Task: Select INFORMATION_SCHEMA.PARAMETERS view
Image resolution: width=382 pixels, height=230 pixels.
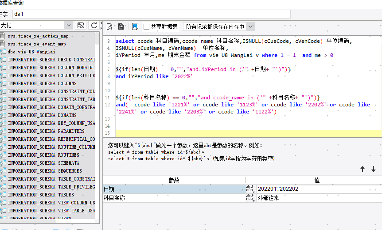Action: [x=46, y=131]
